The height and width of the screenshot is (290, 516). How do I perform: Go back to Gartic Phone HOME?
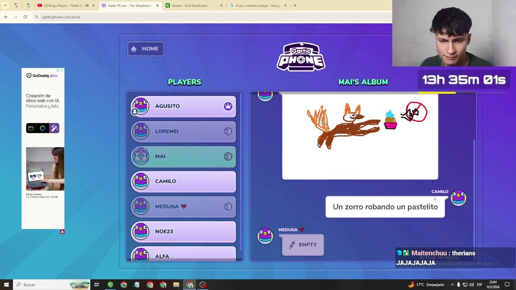146,49
